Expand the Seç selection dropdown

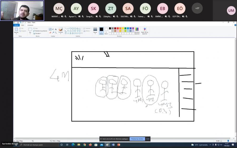pyautogui.click(x=30, y=33)
